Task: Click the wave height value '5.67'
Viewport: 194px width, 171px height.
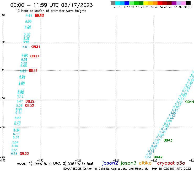Action: (20, 101)
